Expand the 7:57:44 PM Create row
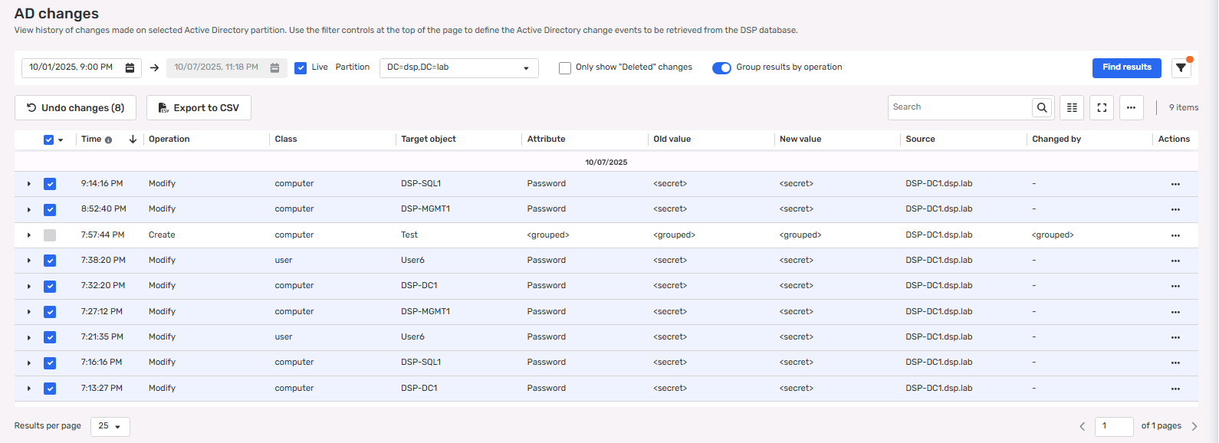The width and height of the screenshot is (1219, 443). click(x=29, y=235)
